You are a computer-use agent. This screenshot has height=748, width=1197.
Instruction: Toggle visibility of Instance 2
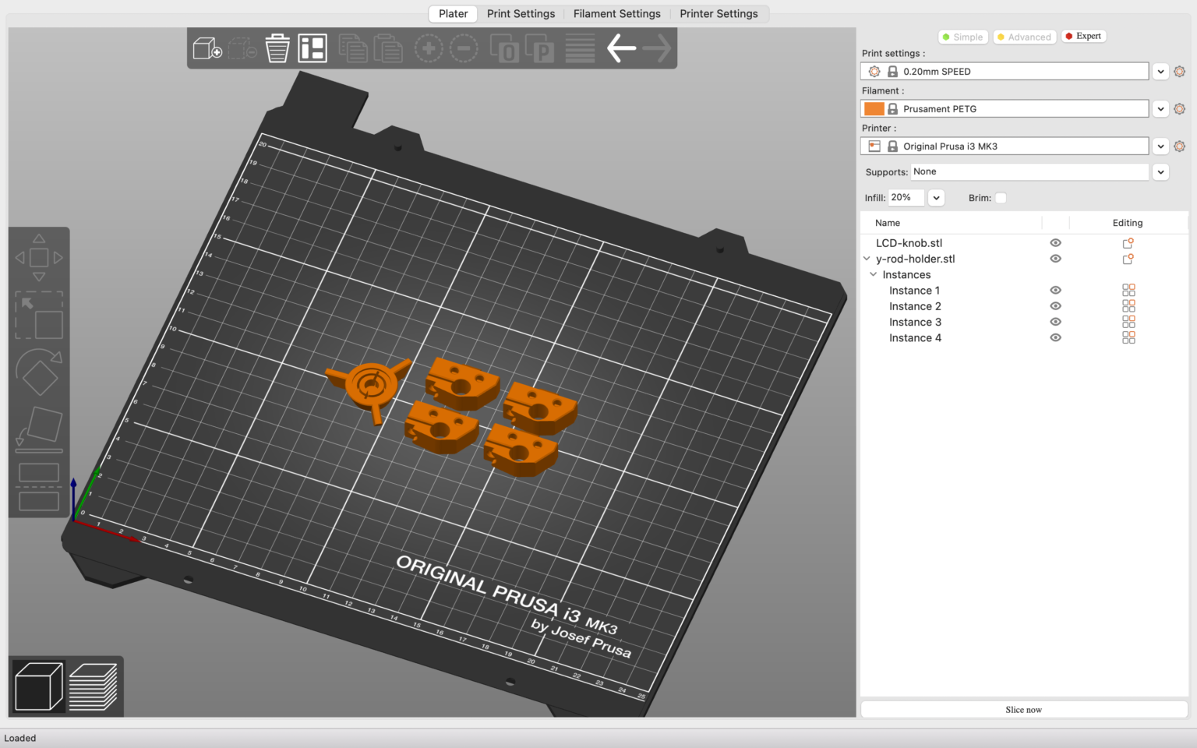pos(1055,305)
